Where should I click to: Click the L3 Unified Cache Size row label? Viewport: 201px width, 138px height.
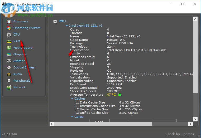tap(92, 113)
